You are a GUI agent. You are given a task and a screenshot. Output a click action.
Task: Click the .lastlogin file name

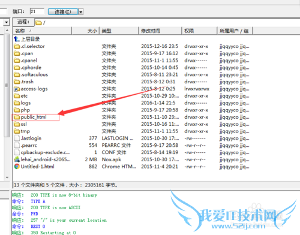[31, 138]
